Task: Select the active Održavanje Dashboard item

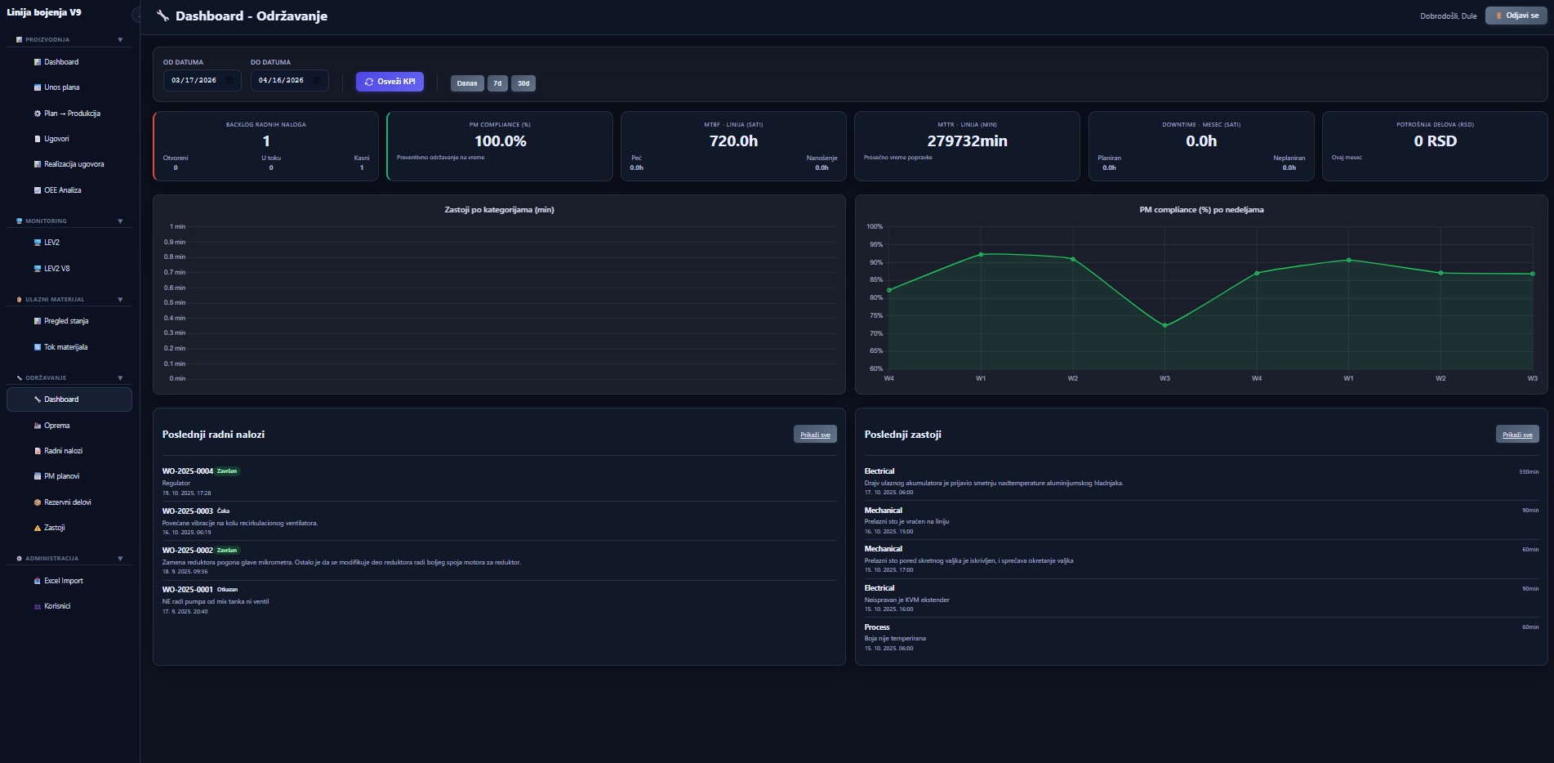Action: [69, 399]
